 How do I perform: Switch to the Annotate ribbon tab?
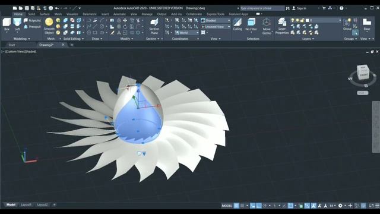(x=119, y=14)
